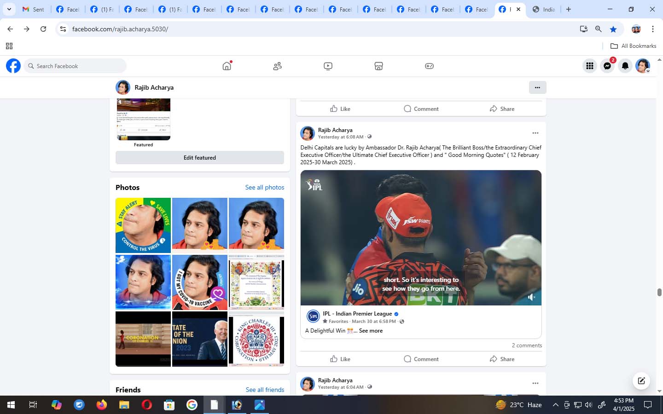Comment on the previous post at top

421,109
